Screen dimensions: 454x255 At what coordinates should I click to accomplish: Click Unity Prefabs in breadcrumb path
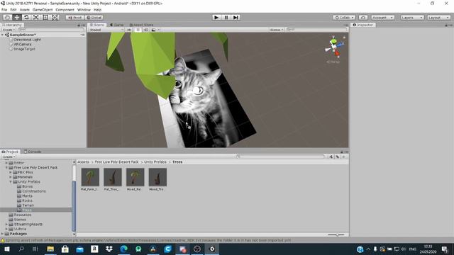[x=155, y=162]
